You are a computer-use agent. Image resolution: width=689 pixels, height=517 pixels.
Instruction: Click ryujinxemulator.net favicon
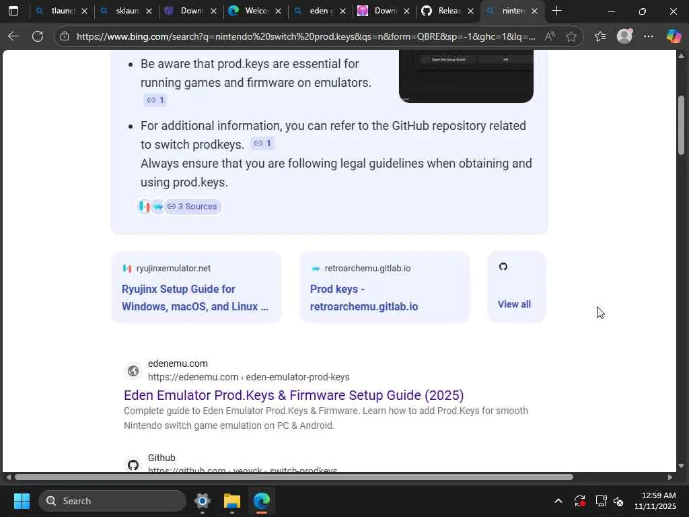click(127, 268)
